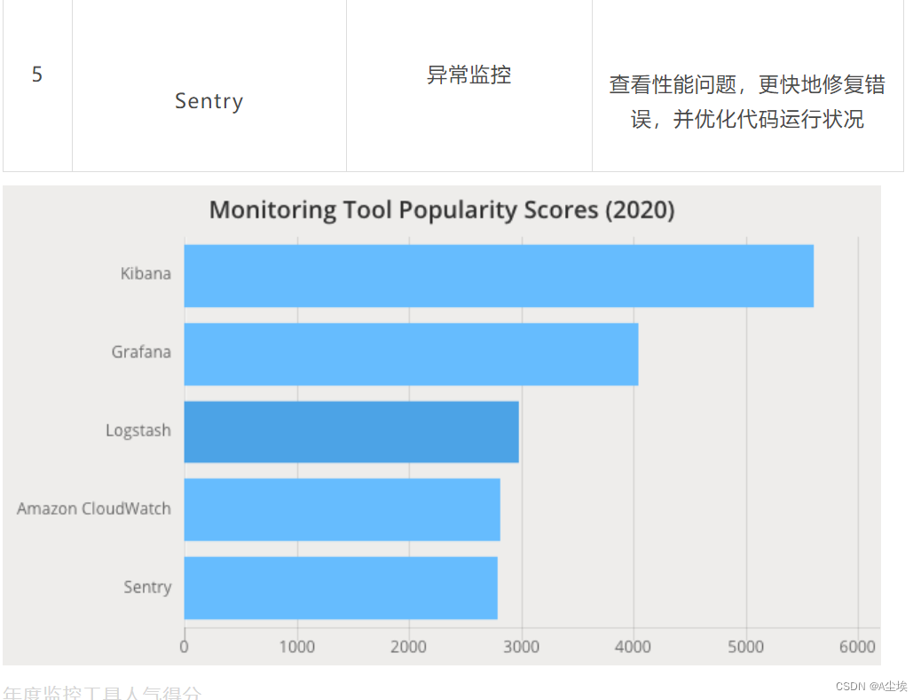Click the '3000' x-axis tick label
921x700 pixels.
[521, 647]
